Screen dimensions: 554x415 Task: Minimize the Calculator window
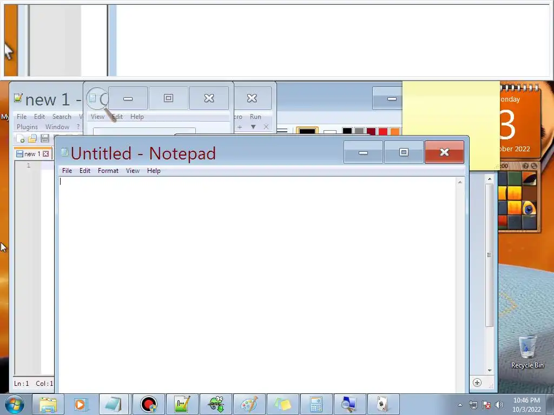(128, 98)
